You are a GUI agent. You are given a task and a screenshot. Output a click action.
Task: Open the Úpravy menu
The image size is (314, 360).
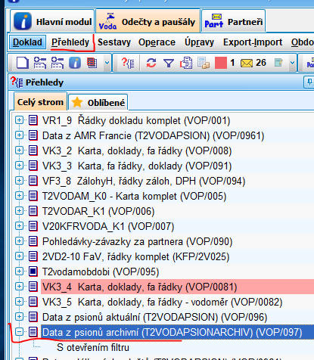click(199, 42)
